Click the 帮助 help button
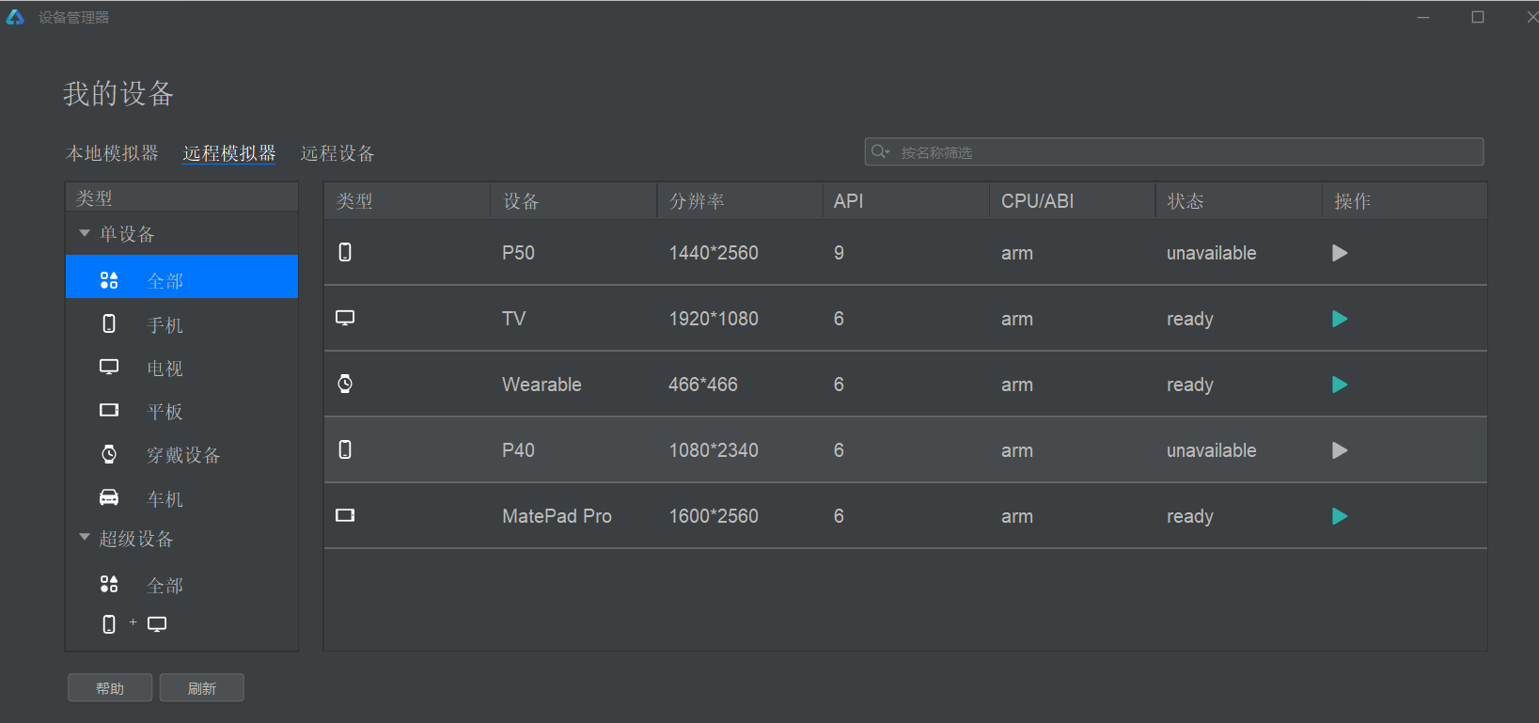This screenshot has height=723, width=1539. pyautogui.click(x=110, y=688)
